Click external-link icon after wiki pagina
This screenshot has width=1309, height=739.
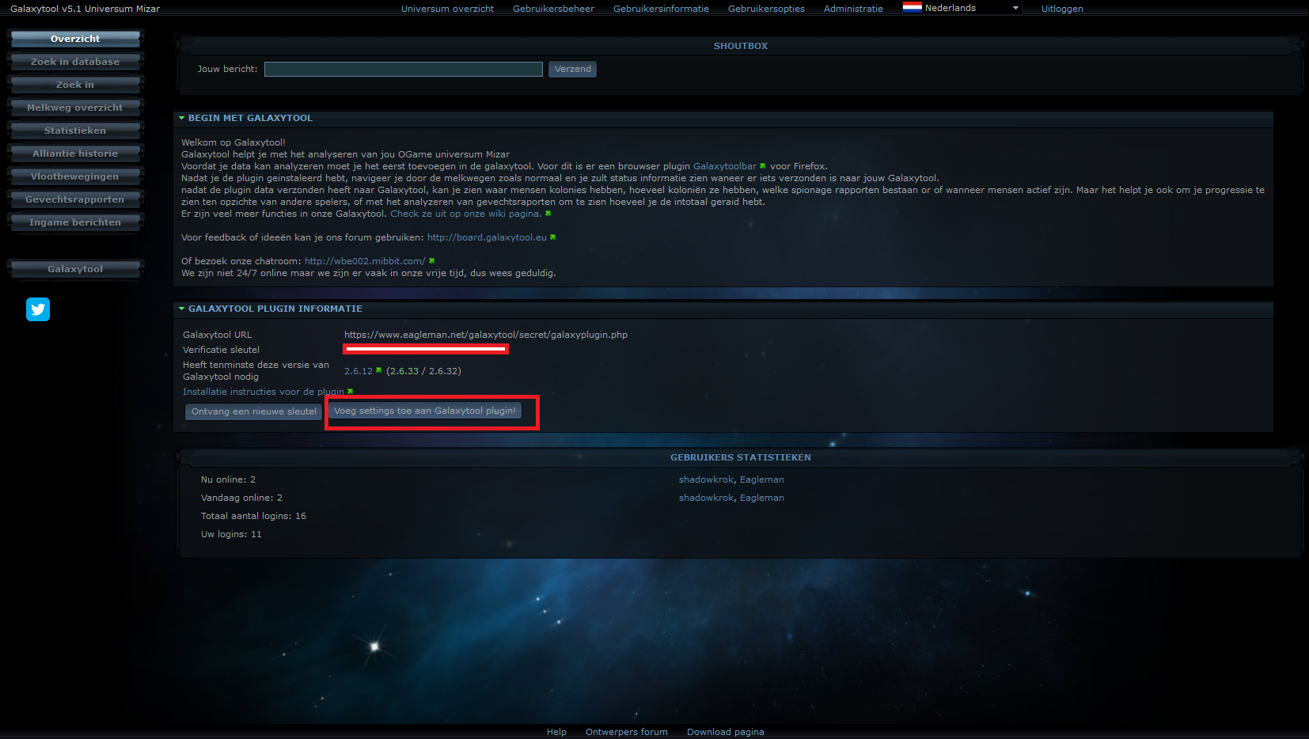[x=548, y=214]
